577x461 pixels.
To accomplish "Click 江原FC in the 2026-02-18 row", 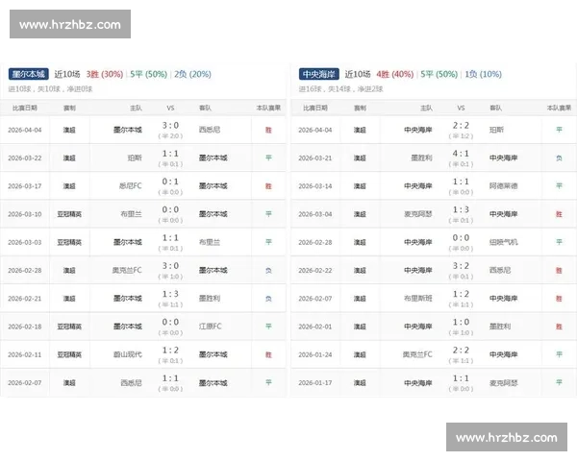I will (x=210, y=327).
